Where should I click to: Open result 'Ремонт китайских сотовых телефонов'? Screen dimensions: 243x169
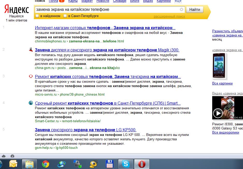(108, 76)
